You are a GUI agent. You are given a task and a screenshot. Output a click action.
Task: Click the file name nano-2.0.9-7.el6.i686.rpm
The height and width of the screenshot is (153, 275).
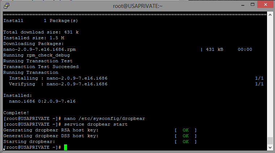[x=39, y=49]
